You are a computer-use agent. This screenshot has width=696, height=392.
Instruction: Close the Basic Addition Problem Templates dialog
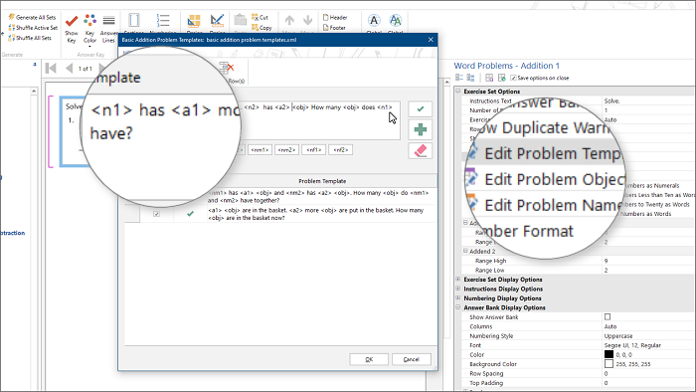[x=431, y=40]
